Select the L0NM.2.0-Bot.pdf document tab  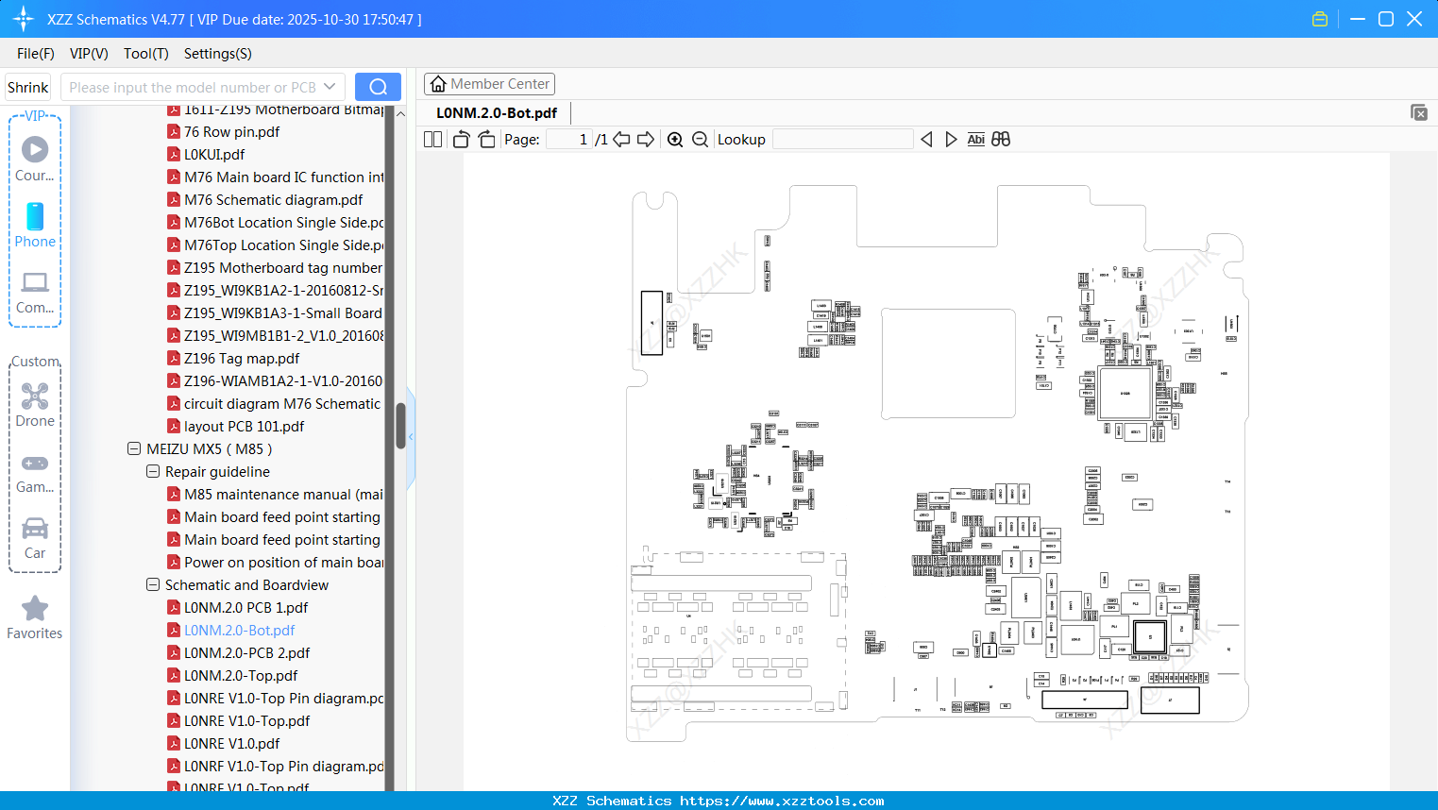[497, 112]
